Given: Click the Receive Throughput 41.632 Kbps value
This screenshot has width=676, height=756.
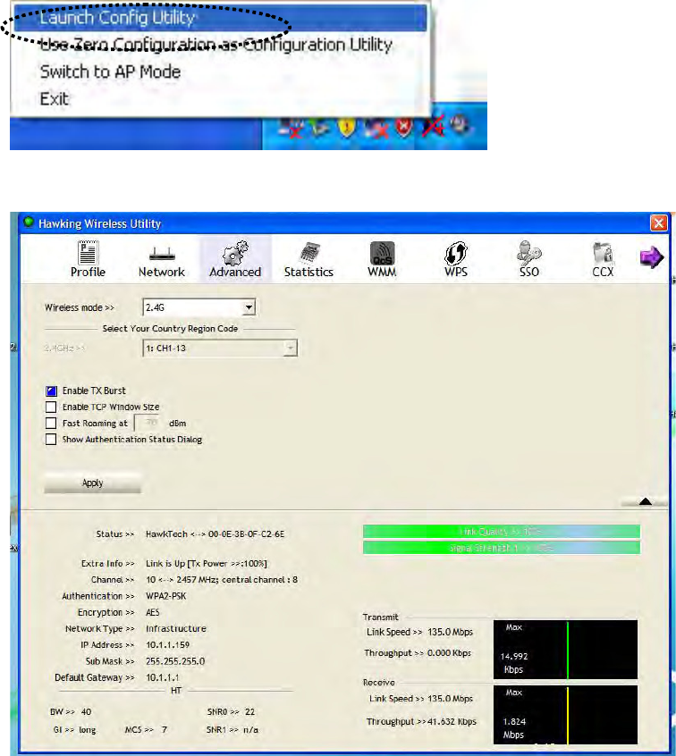Looking at the screenshot, I should point(452,722).
